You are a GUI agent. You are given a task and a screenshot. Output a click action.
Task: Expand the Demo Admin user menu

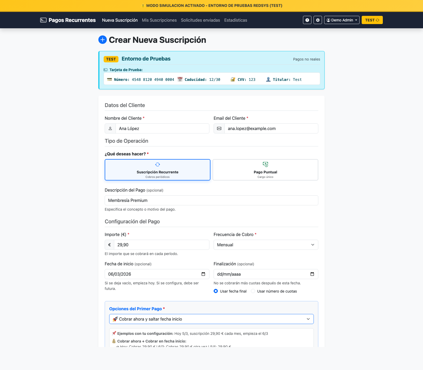tap(342, 20)
